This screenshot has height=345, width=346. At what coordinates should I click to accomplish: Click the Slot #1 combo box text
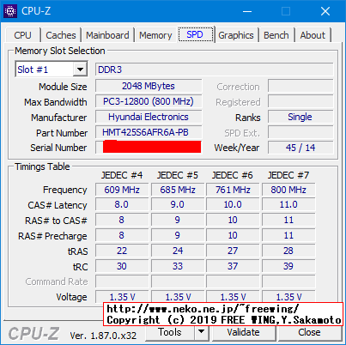[x=45, y=70]
